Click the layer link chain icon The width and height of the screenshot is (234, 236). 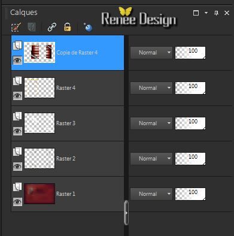[x=52, y=27]
